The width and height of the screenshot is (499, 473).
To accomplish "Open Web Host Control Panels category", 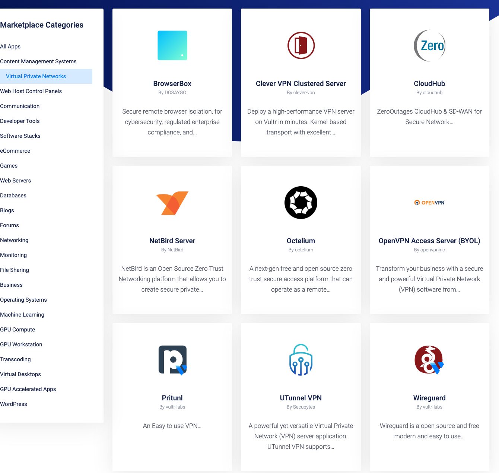I will click(x=31, y=91).
